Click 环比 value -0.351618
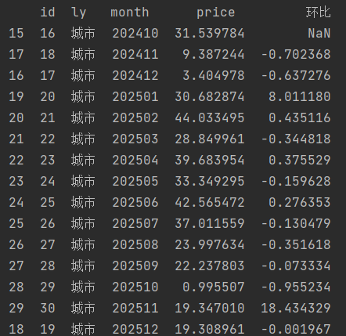This screenshot has width=346, height=336. pos(296,245)
